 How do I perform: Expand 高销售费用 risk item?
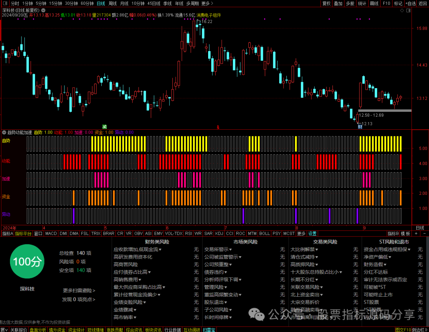pos(127,280)
